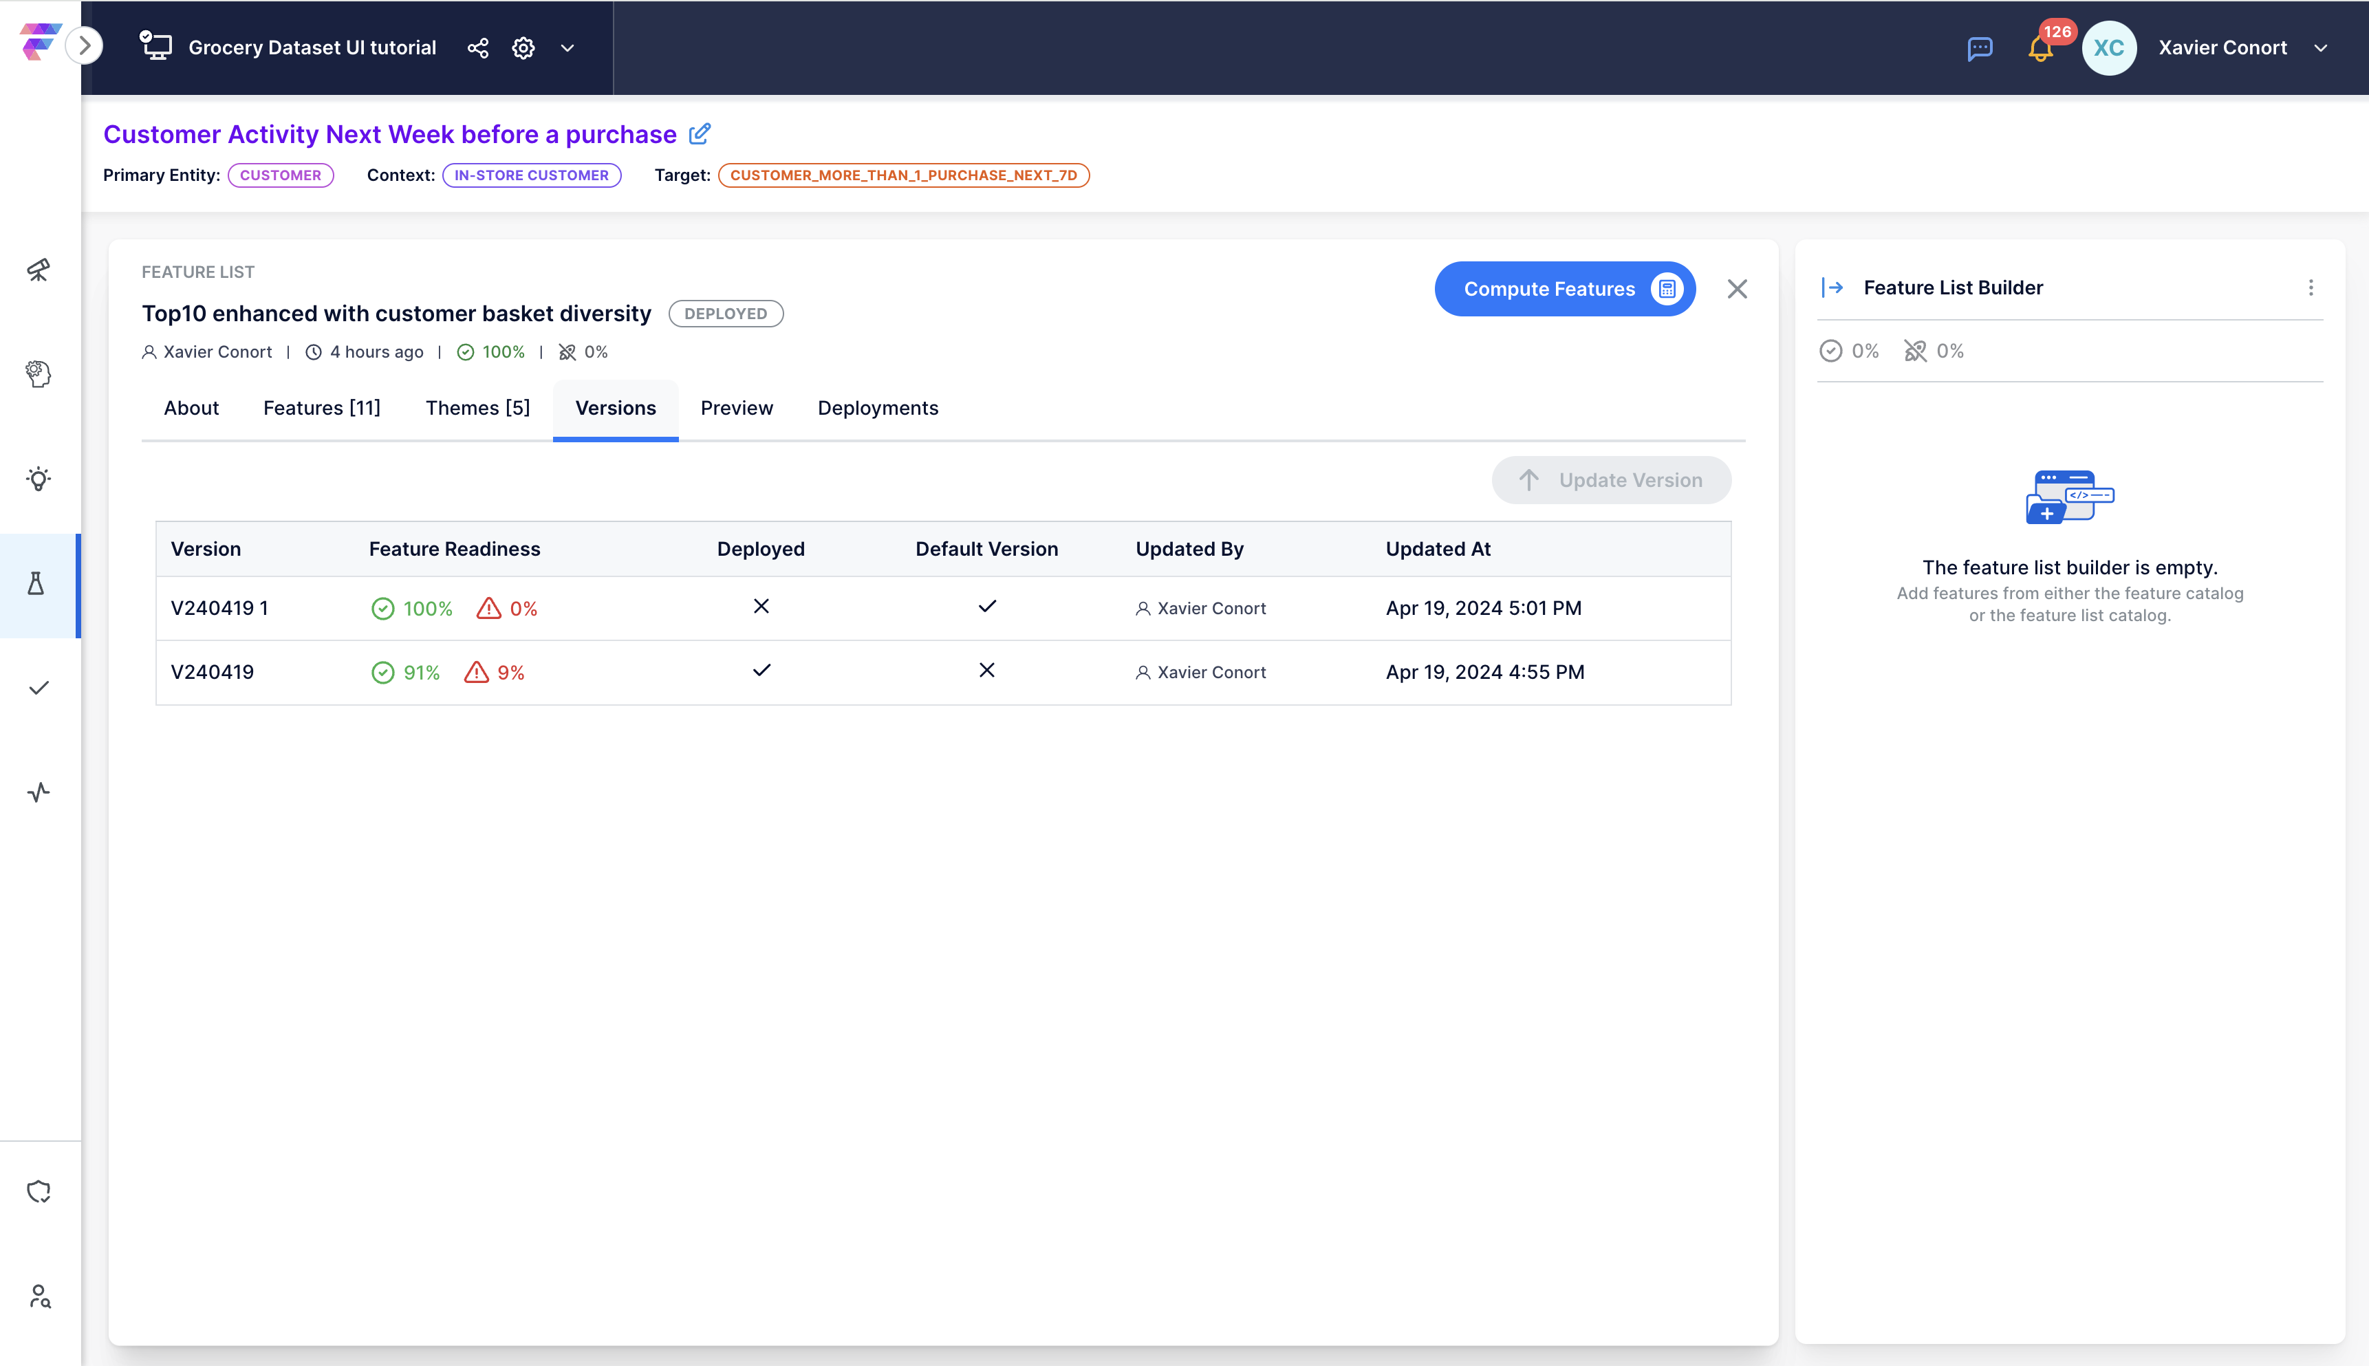
Task: Click the Customer Activity Next Week title
Action: pos(389,134)
